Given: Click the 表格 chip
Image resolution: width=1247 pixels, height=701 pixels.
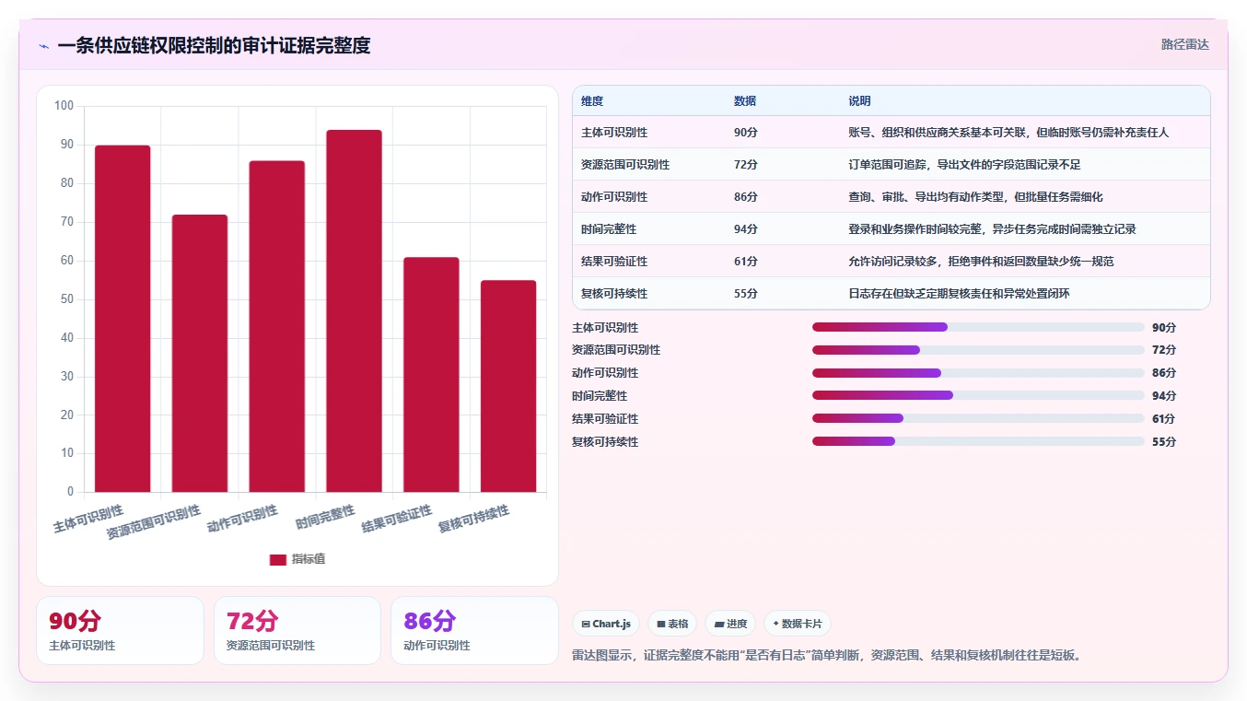Looking at the screenshot, I should click(x=672, y=624).
